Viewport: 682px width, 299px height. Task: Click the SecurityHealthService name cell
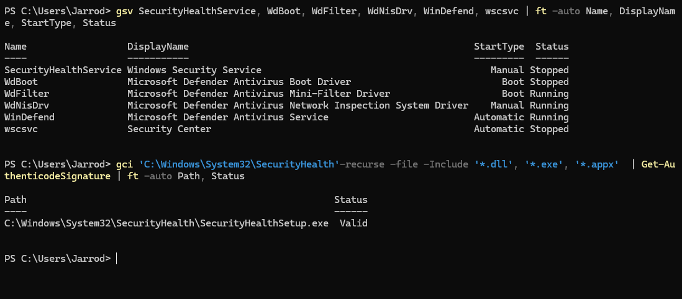click(x=63, y=70)
